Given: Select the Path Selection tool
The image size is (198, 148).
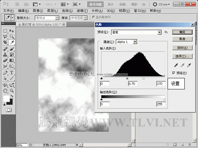Looking at the screenshot, I should tap(5, 78).
